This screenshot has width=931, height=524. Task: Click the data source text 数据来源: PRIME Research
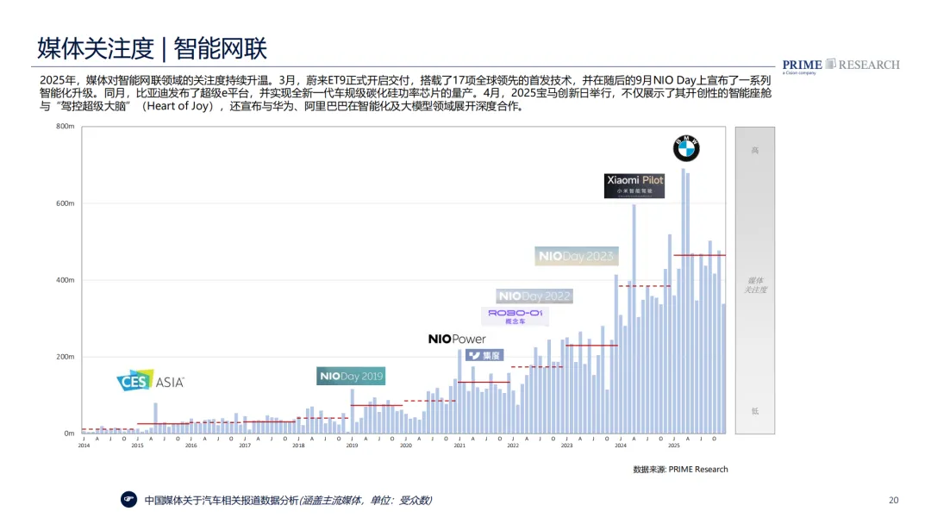680,470
